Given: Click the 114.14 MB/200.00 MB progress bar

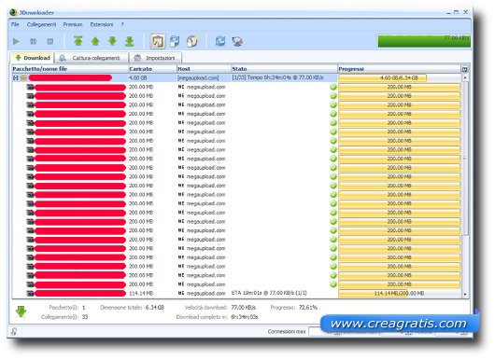Looking at the screenshot, I should (400, 293).
